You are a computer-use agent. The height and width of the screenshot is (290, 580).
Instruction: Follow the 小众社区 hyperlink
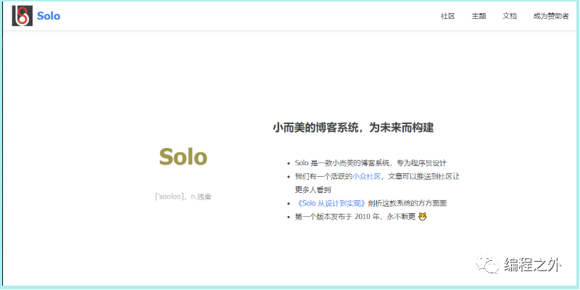[366, 176]
